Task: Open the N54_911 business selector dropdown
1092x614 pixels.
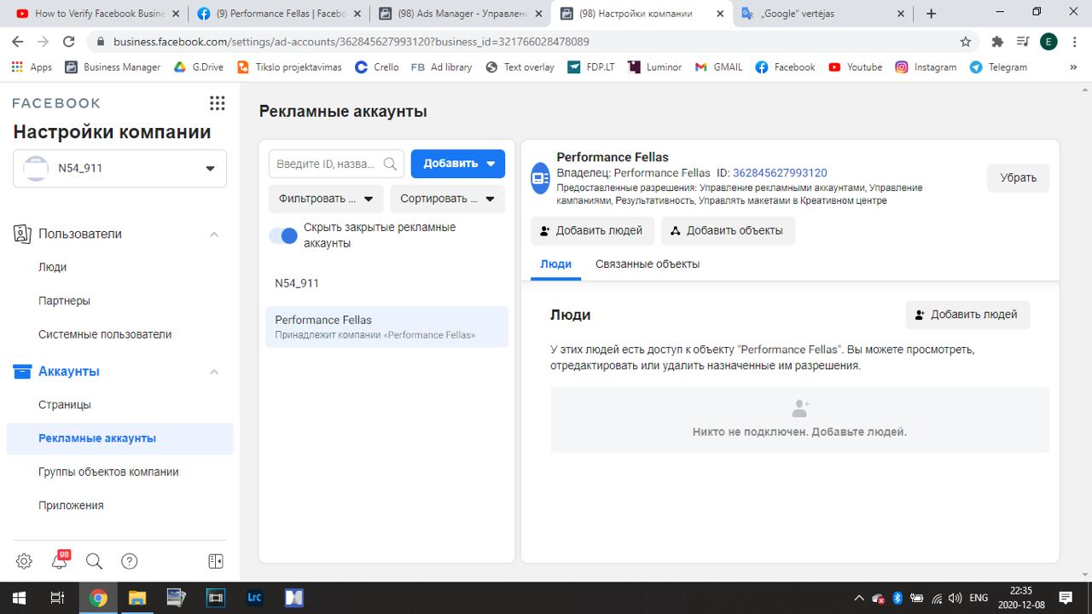Action: (119, 168)
